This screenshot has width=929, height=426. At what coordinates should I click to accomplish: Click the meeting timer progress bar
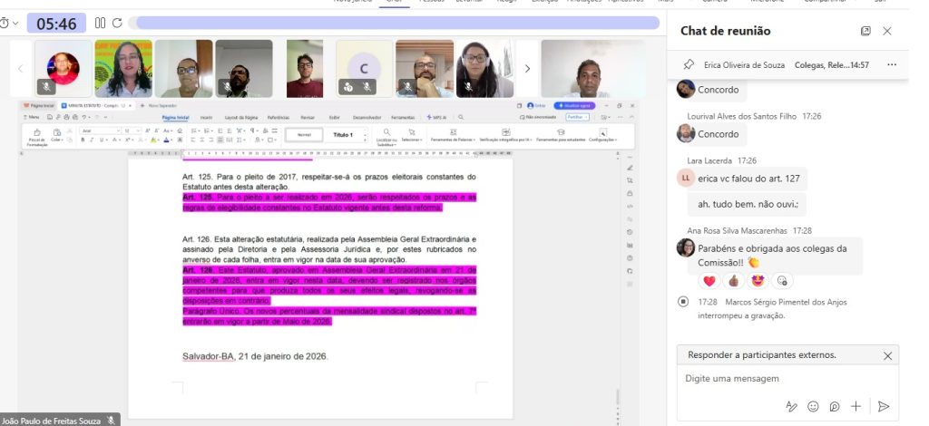397,23
